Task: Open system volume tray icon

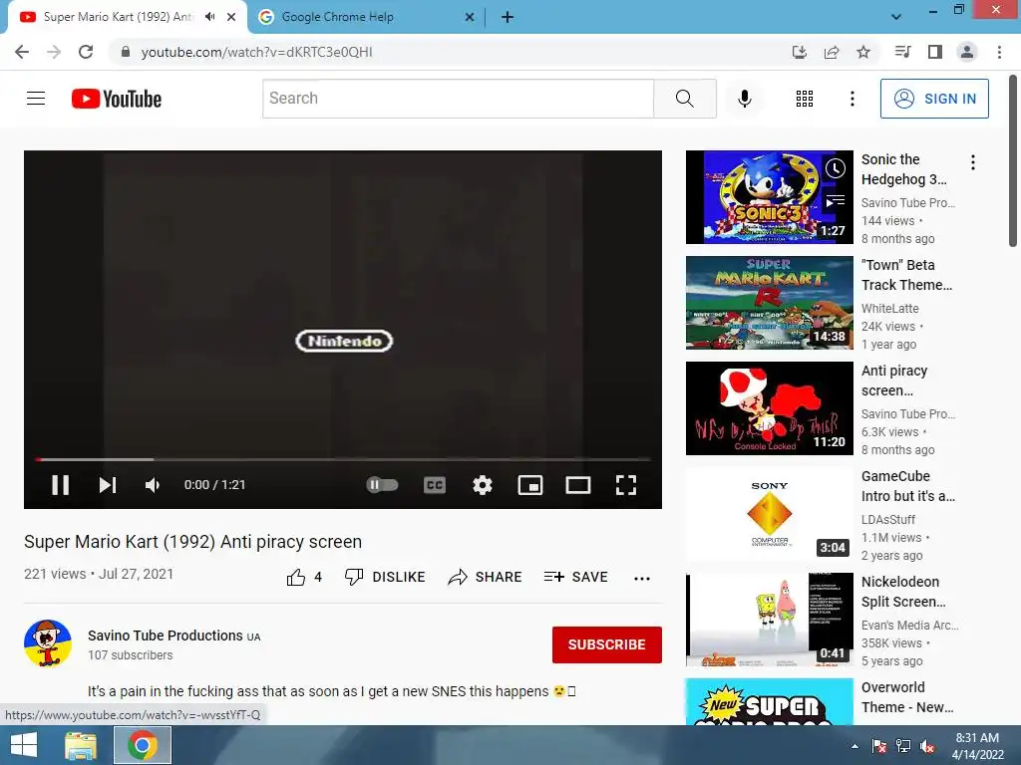Action: coord(927,746)
